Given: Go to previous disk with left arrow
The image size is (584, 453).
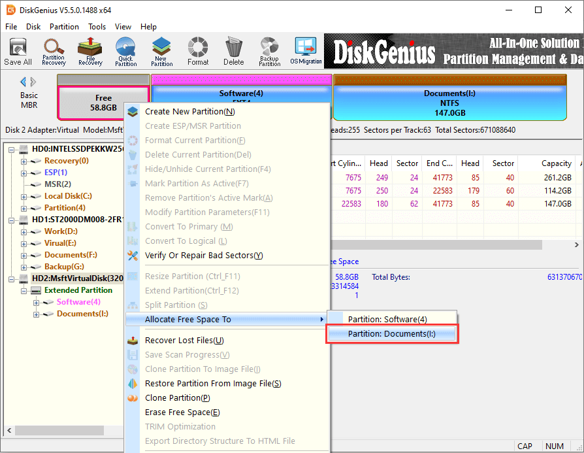Looking at the screenshot, I should pyautogui.click(x=24, y=82).
